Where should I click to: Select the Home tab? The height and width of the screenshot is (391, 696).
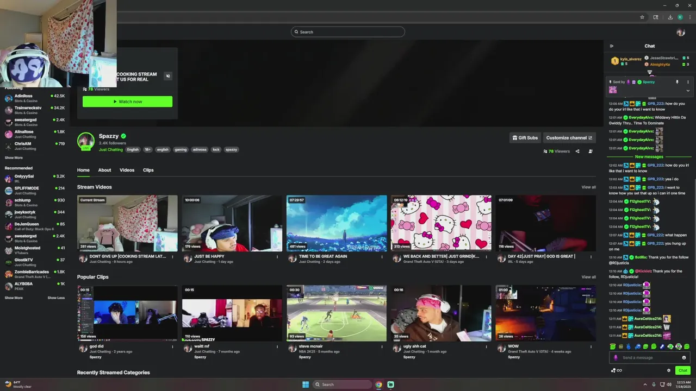pos(83,170)
